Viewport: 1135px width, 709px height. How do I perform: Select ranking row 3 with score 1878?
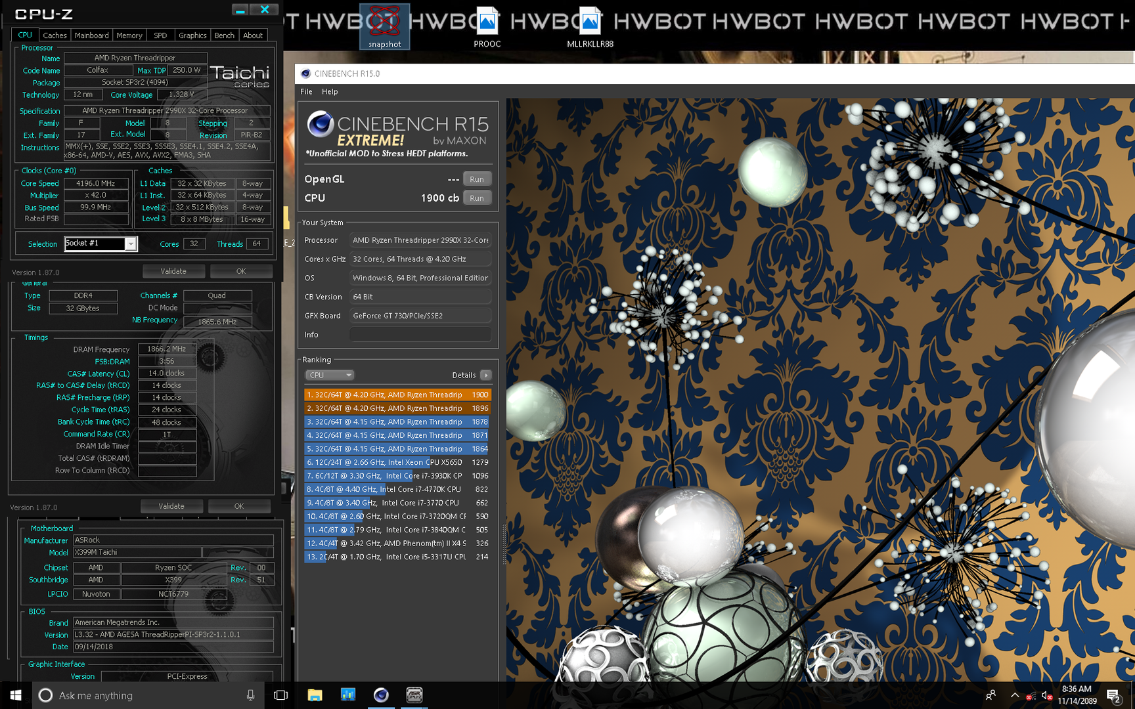tap(398, 422)
